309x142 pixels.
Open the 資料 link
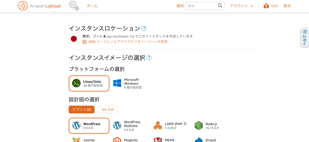click(x=180, y=6)
